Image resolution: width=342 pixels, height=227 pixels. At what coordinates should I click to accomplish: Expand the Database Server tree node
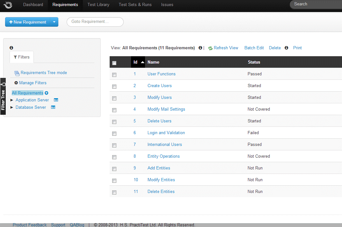(x=12, y=107)
